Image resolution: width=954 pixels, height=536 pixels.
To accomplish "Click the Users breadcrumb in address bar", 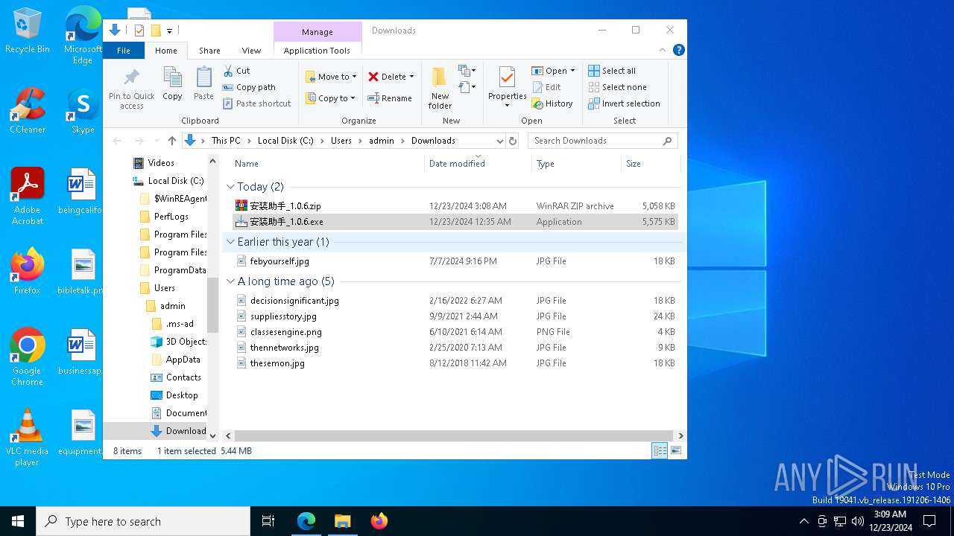I will (341, 141).
